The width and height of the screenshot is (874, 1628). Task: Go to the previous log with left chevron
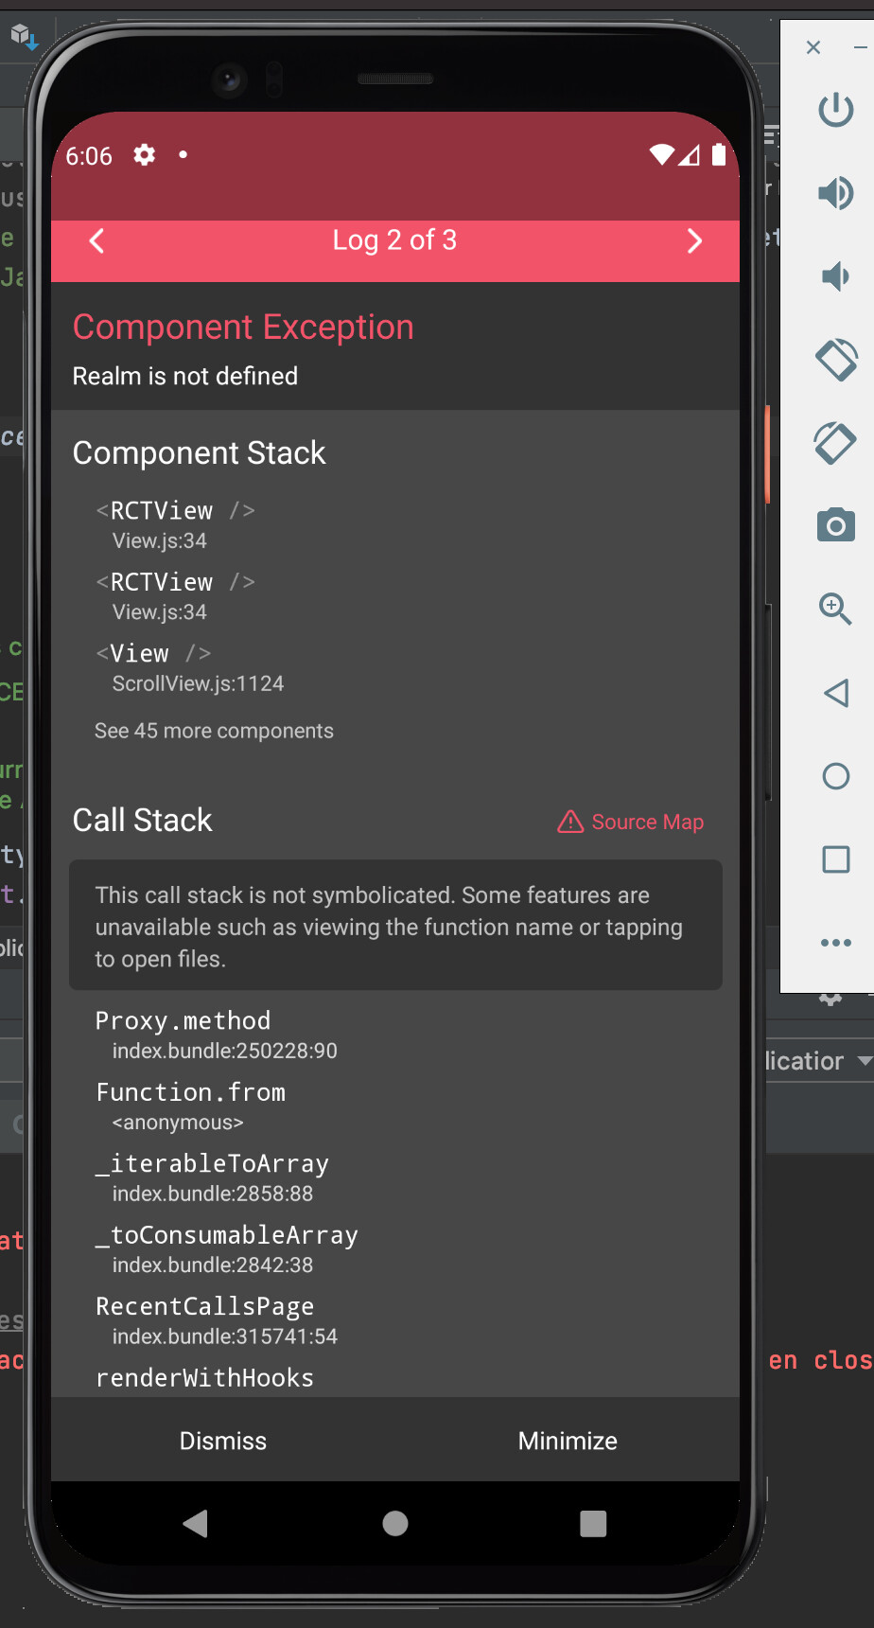point(97,241)
